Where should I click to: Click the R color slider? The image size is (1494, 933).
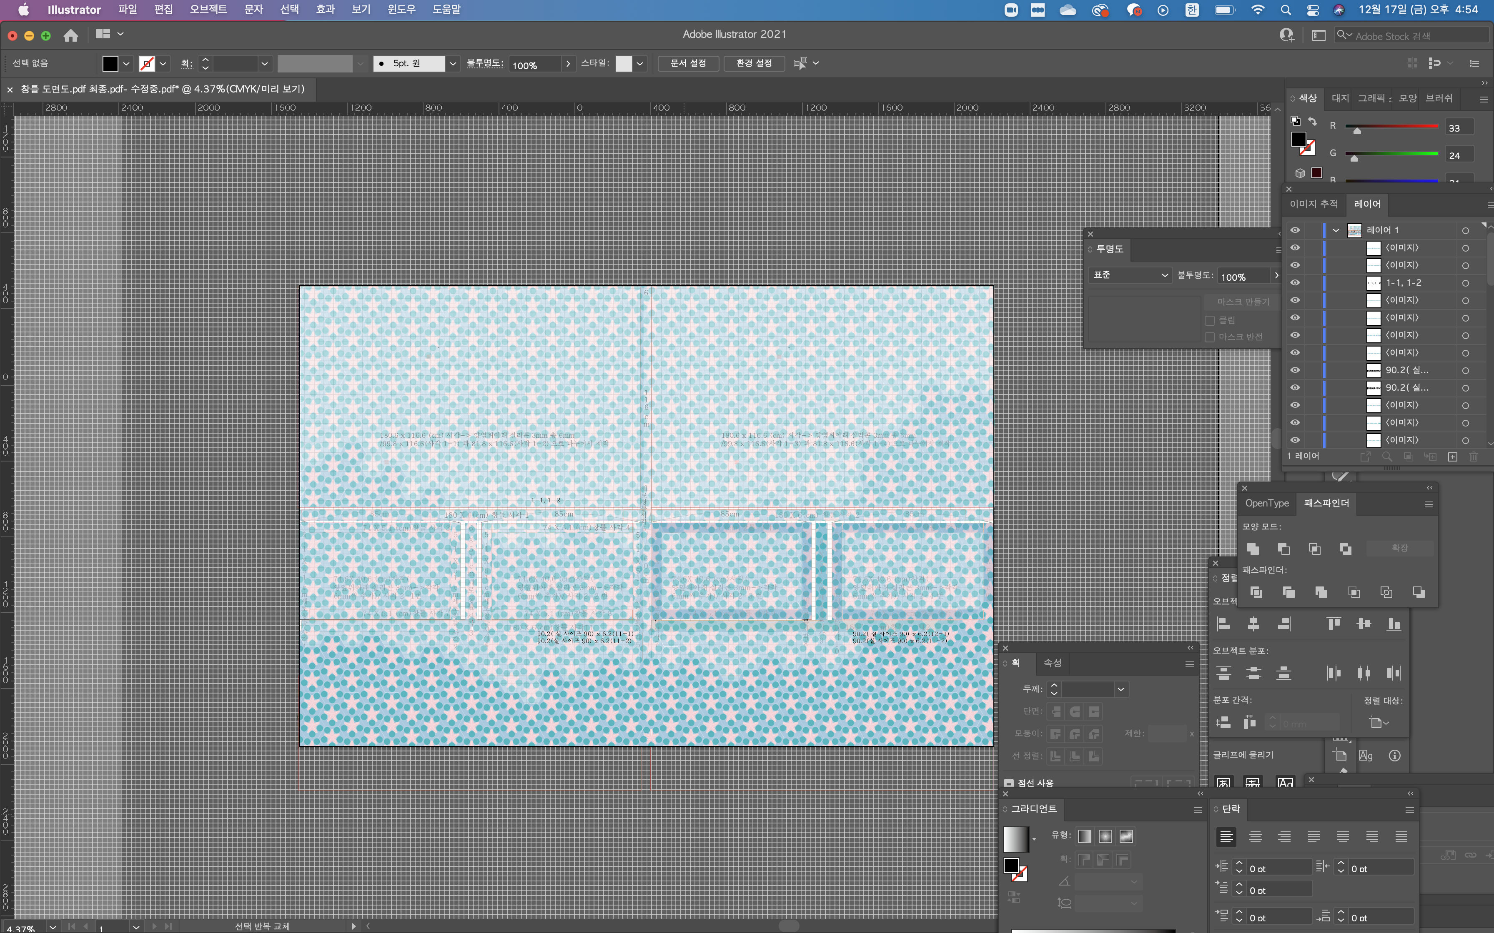click(1392, 127)
